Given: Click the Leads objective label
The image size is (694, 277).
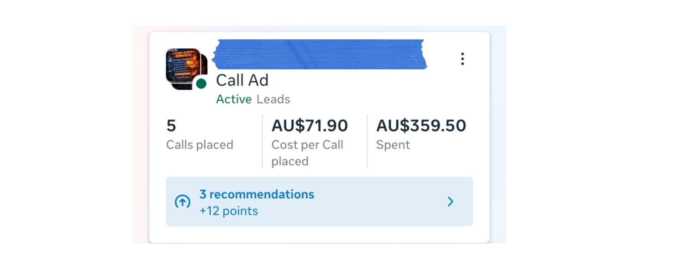Looking at the screenshot, I should tap(273, 99).
